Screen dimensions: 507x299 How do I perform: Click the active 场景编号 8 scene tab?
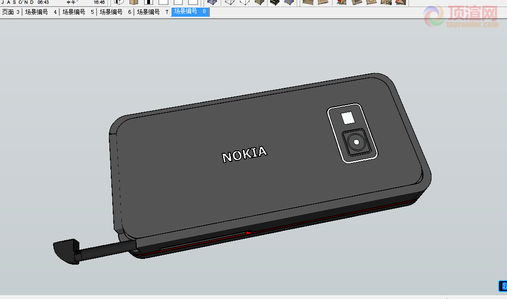pos(190,11)
